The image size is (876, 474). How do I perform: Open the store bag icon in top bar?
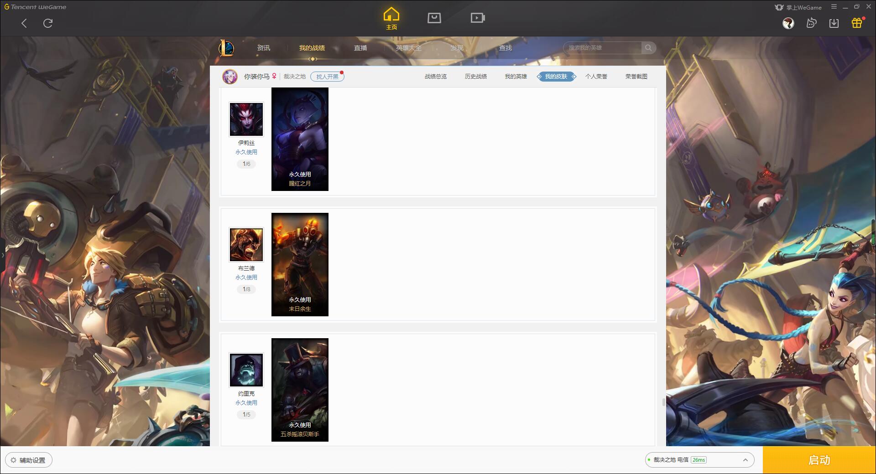pos(434,18)
